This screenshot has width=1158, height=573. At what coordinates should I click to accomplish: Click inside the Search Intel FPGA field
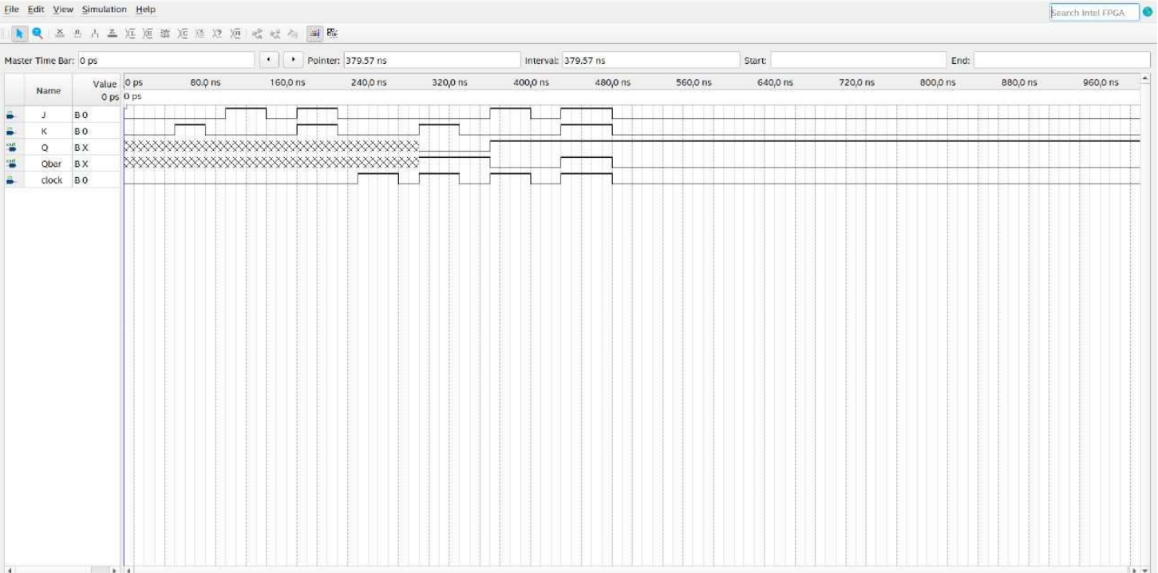point(1095,12)
